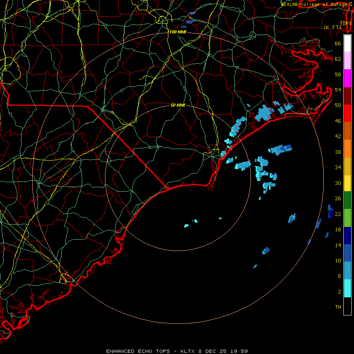Click "ENHANCED ECHO TOPS" in the bottom caption
The height and width of the screenshot is (354, 354).
click(x=138, y=351)
